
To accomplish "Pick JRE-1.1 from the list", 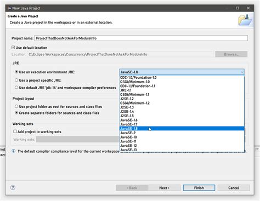I will [182, 90].
